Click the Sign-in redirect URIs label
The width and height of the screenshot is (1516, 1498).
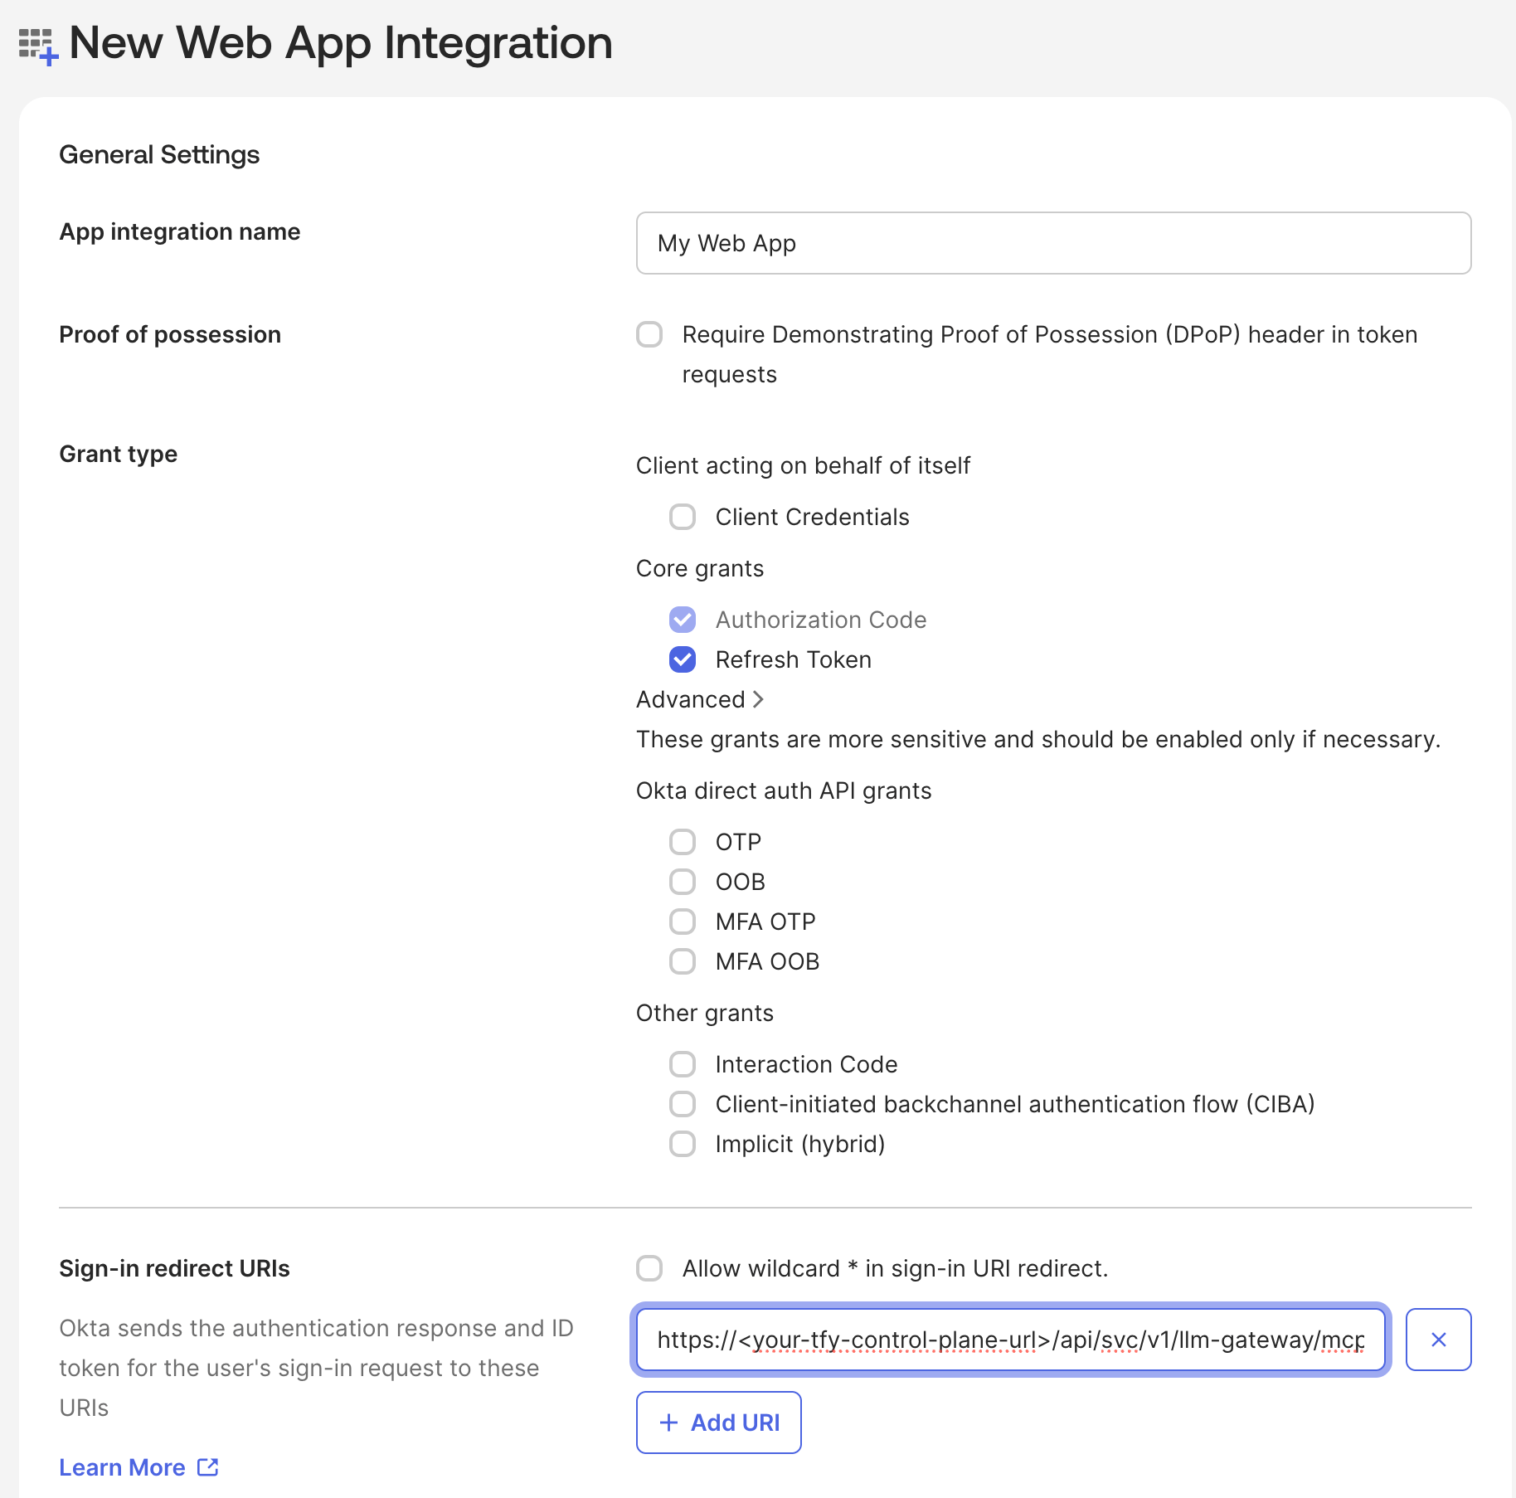(x=174, y=1268)
